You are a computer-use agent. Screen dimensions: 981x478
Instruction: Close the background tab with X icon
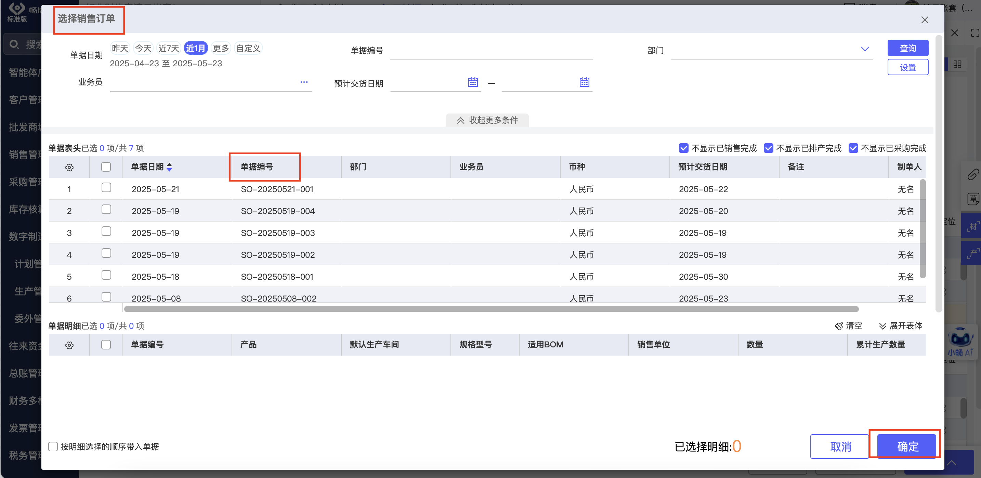point(954,33)
